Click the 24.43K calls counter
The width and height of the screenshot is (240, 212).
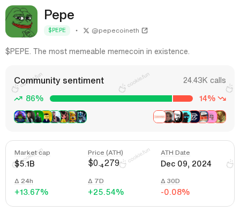(205, 80)
